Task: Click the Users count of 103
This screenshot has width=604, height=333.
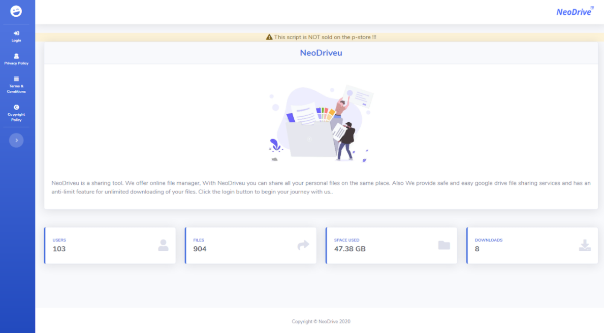Action: click(x=59, y=249)
